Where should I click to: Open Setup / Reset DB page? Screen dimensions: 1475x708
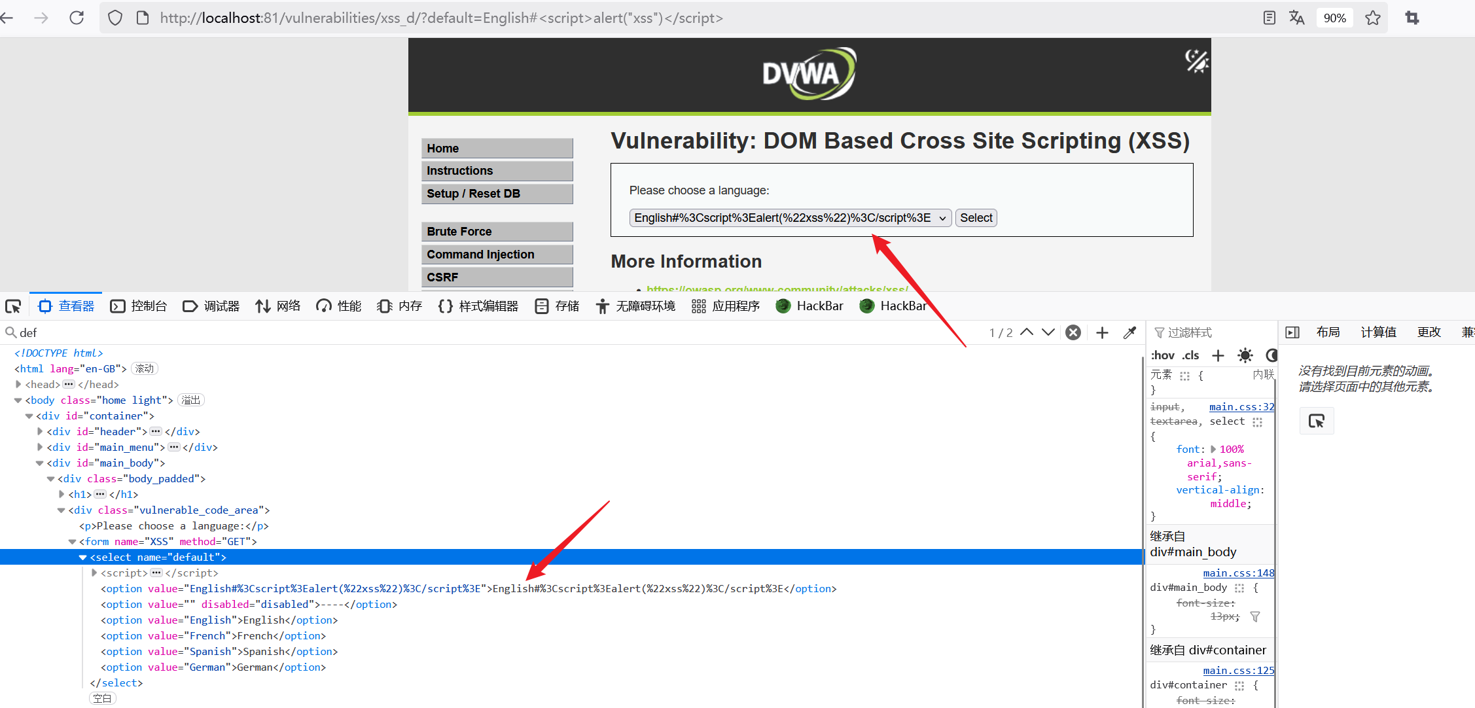[497, 194]
